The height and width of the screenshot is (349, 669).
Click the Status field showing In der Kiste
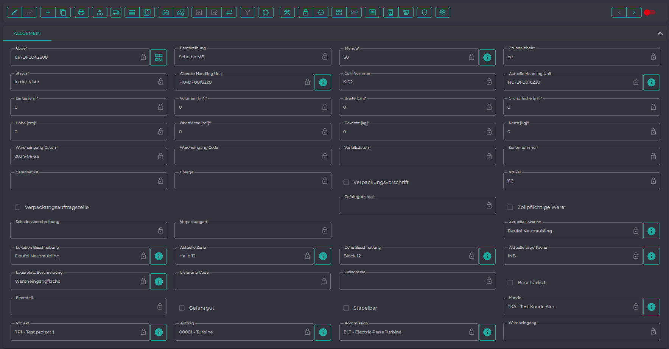(89, 82)
